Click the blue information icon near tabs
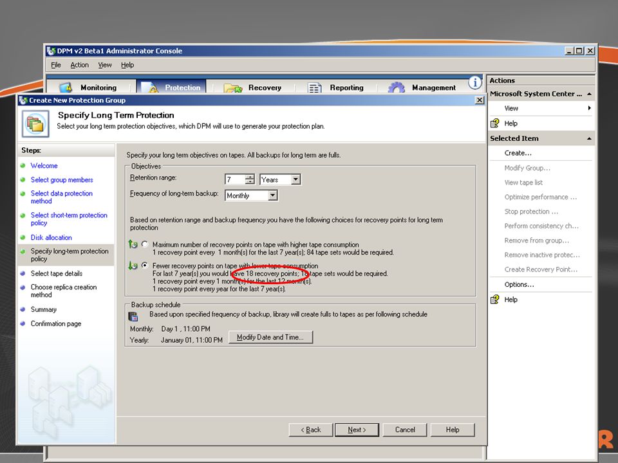The width and height of the screenshot is (618, 463). point(475,83)
